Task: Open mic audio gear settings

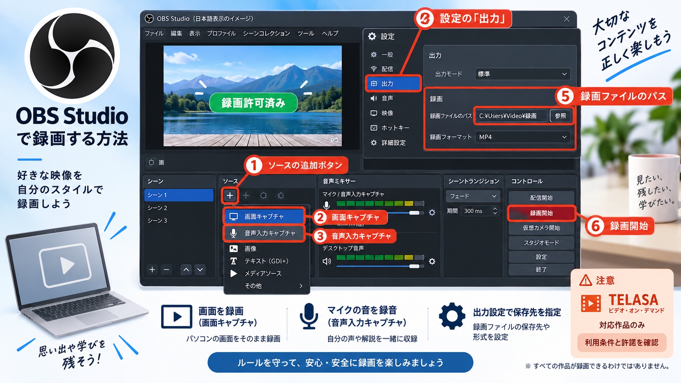Action: pyautogui.click(x=432, y=212)
